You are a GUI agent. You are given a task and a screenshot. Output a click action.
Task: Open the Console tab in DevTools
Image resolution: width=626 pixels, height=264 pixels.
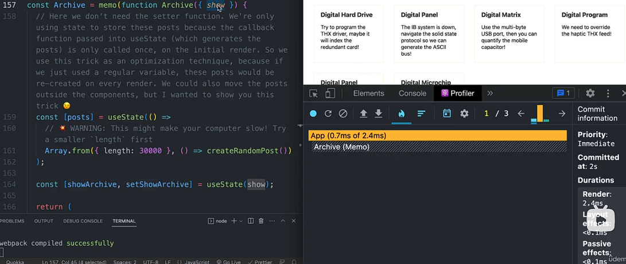[413, 94]
